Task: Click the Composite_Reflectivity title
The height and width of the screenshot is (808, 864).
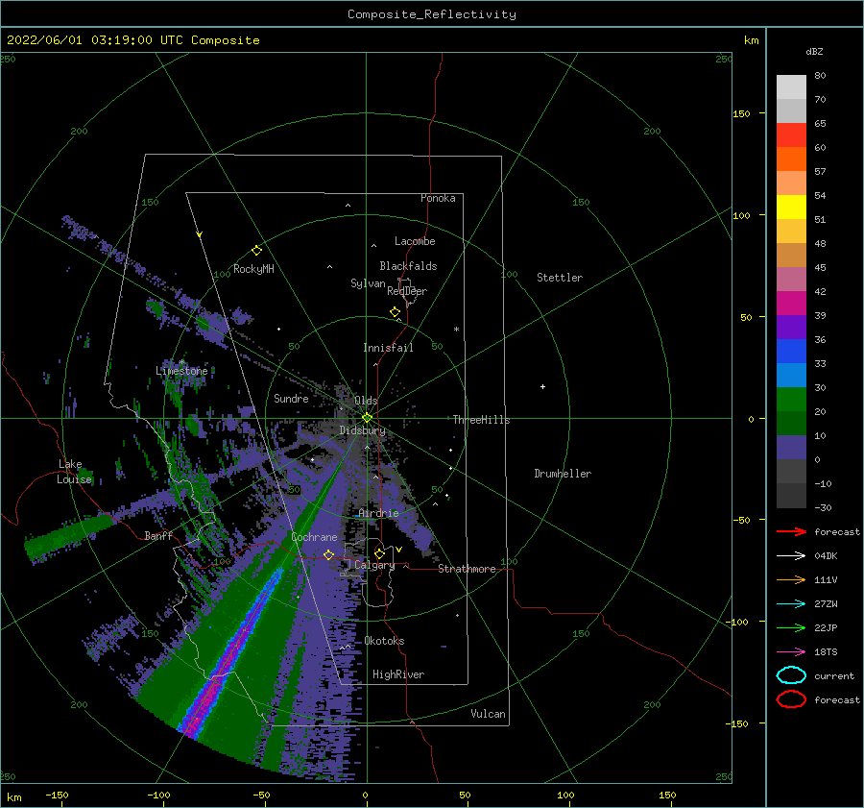Action: 432,14
